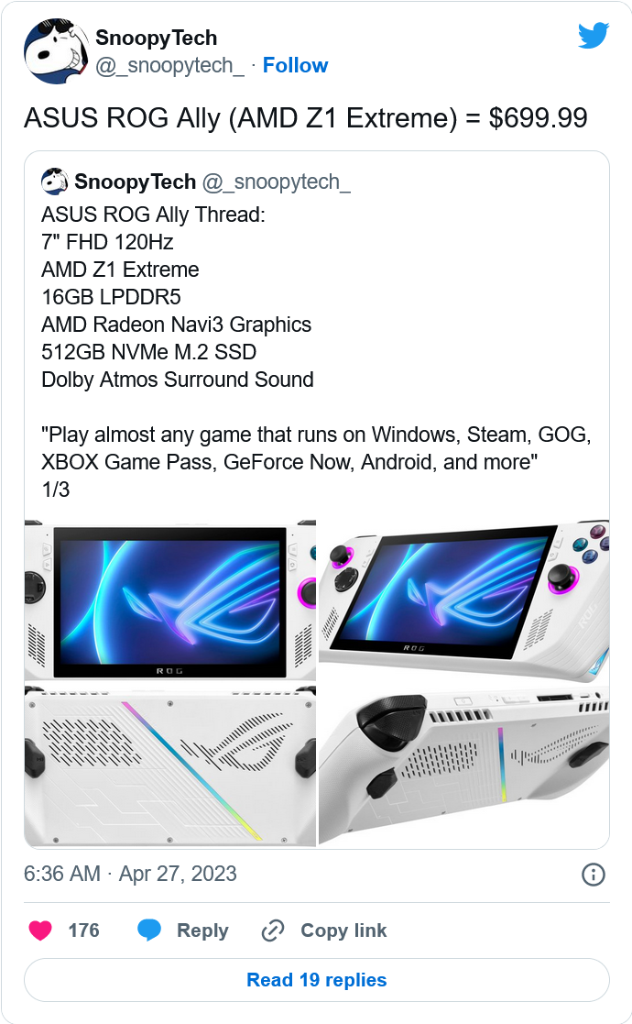The height and width of the screenshot is (1024, 632).
Task: Click the Reply text label
Action: (x=202, y=930)
